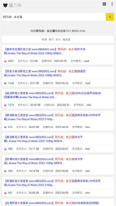This screenshot has width=116, height=206.
Task: Click 创建时间: 2023-03-31 text
Action: [57, 105]
